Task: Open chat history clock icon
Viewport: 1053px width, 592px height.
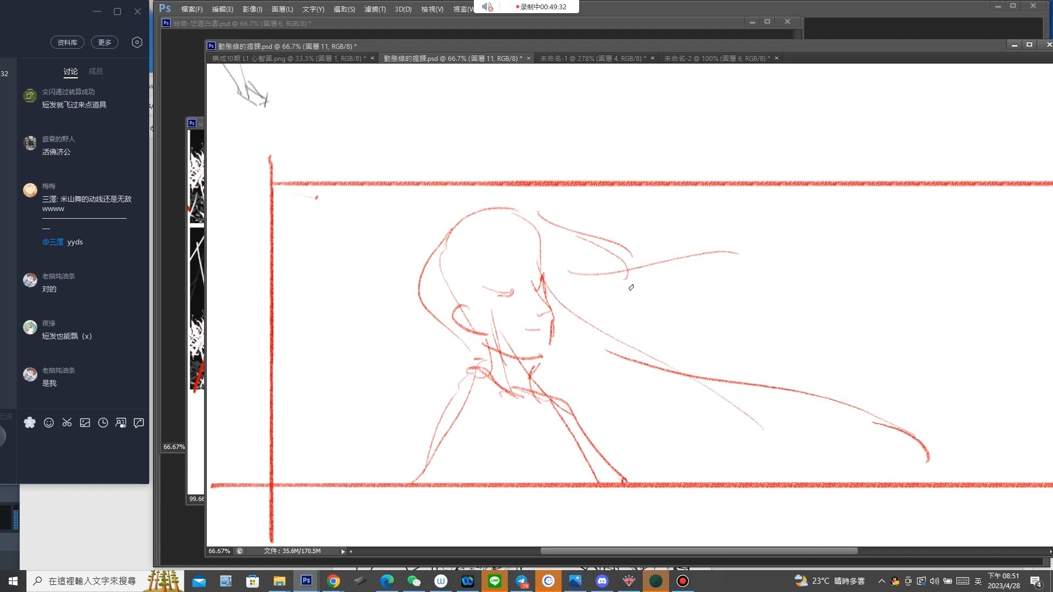Action: (103, 423)
